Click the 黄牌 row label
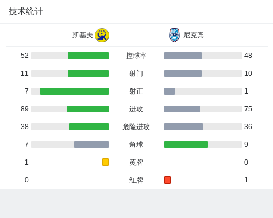 [x=136, y=162]
